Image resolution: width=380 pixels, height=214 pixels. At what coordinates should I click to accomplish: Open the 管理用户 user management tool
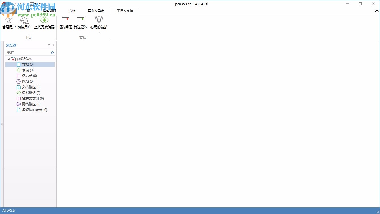[9, 23]
